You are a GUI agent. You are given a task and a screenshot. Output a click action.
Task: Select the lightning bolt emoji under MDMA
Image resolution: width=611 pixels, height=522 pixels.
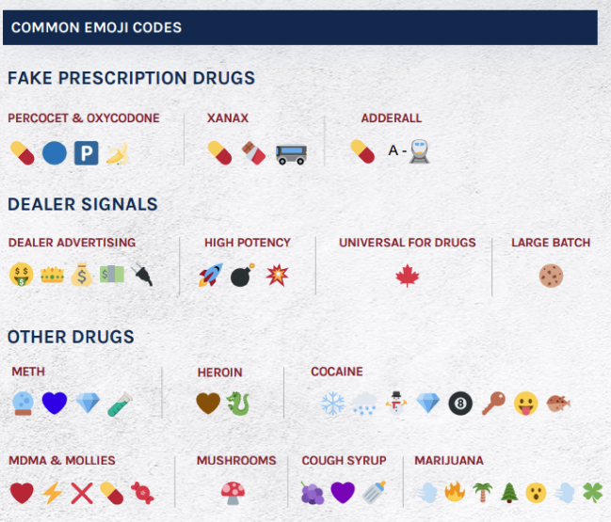pyautogui.click(x=52, y=493)
